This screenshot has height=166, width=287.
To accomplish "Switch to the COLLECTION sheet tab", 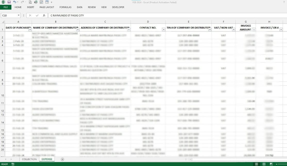I will coord(29,159).
